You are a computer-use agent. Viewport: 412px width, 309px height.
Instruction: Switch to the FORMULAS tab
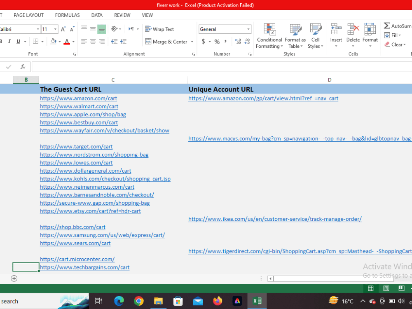coord(67,15)
